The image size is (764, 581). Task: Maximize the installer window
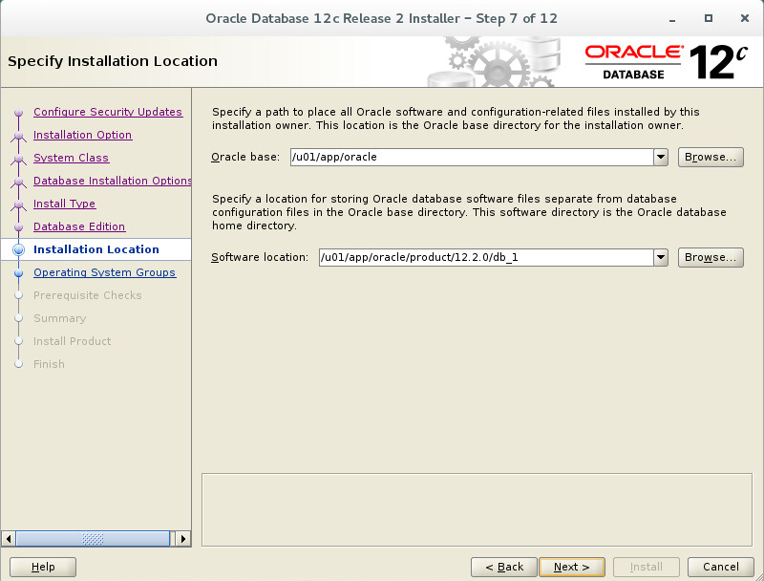pyautogui.click(x=709, y=18)
